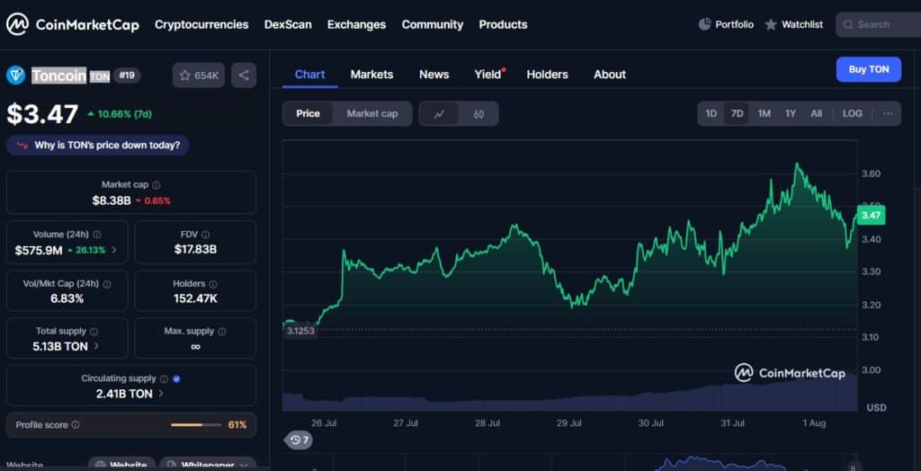Switch to the Holders tab

click(x=548, y=75)
